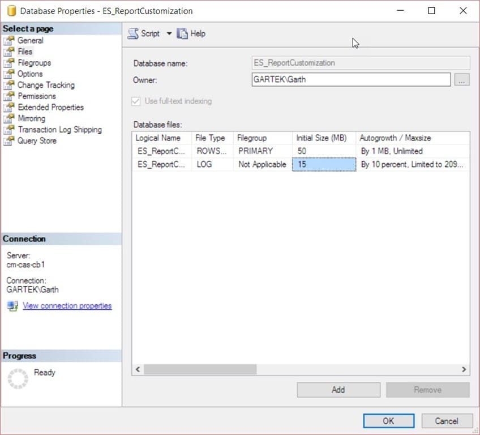This screenshot has width=480, height=435.
Task: Toggle Use full-text indexing checkbox
Action: click(136, 101)
